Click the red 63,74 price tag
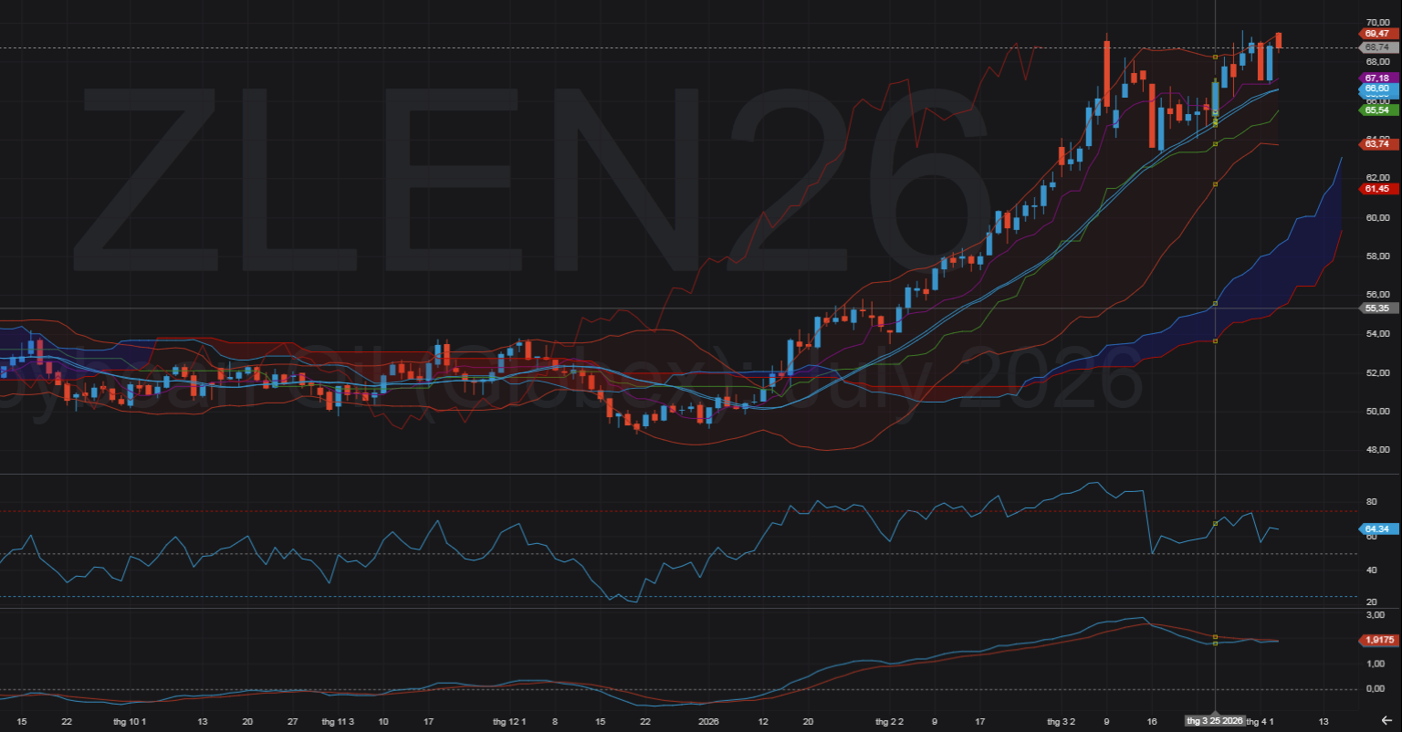Viewport: 1402px width, 732px height. click(1376, 144)
